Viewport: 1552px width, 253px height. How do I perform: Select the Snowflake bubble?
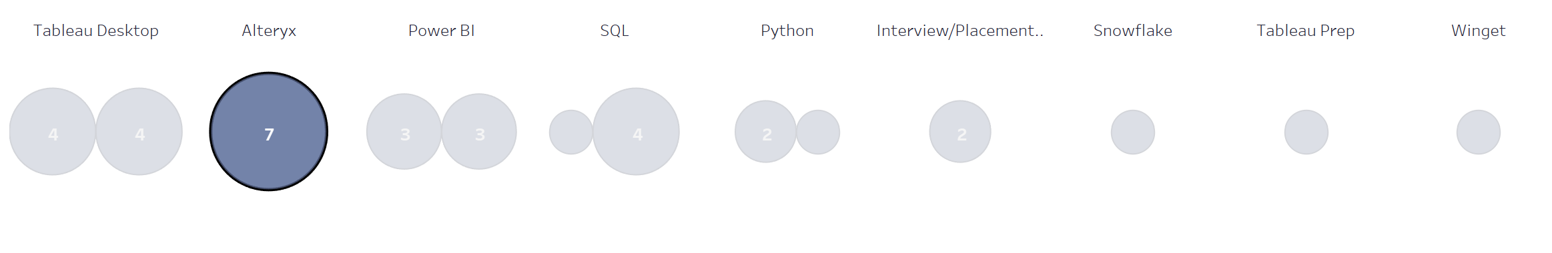[x=1133, y=132]
